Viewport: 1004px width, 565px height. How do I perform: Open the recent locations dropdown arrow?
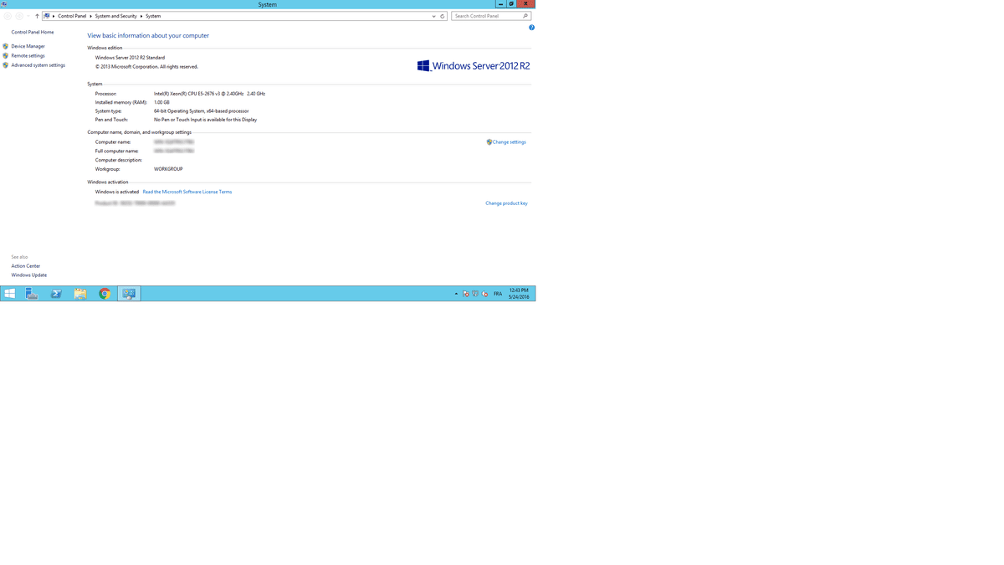pos(28,16)
